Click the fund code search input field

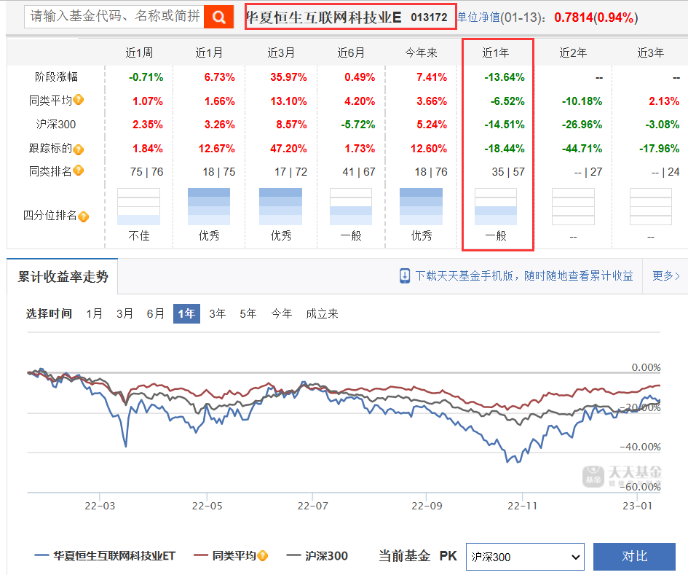pyautogui.click(x=114, y=17)
